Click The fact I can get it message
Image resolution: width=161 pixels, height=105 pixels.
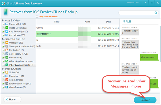[130, 32]
